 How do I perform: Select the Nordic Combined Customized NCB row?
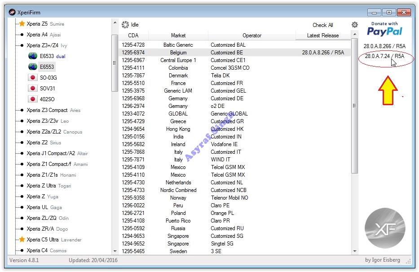coord(234,190)
